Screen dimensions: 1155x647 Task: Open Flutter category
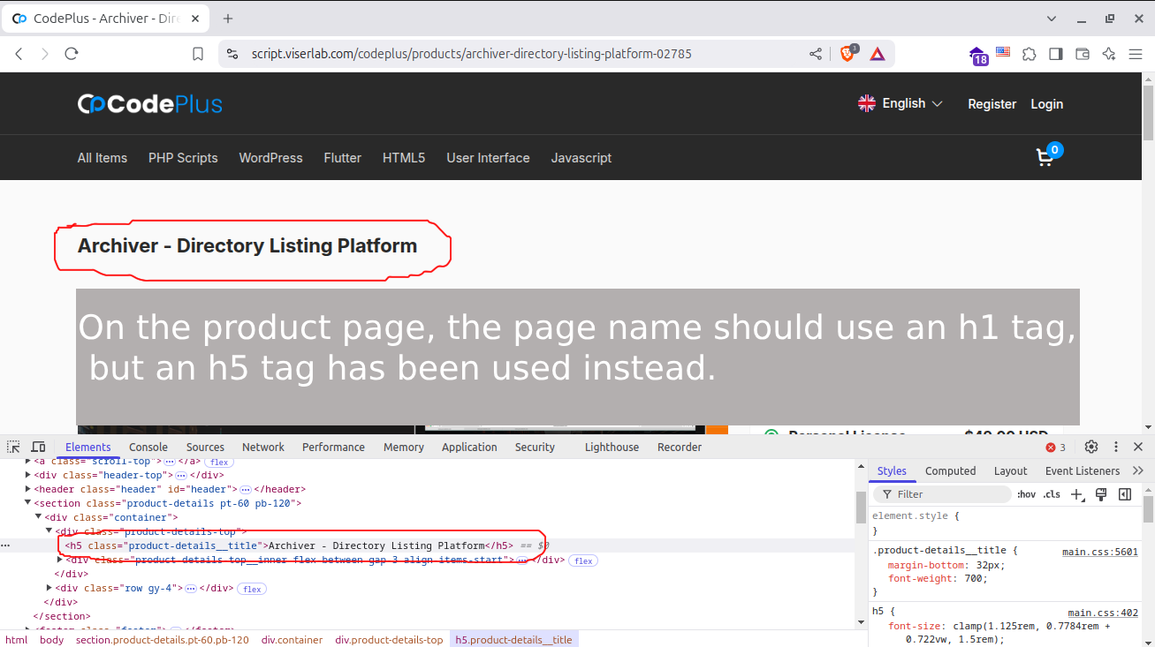click(x=342, y=158)
